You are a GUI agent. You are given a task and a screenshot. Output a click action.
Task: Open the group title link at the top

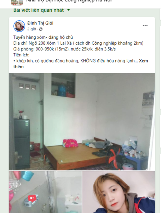tap(69, 1)
